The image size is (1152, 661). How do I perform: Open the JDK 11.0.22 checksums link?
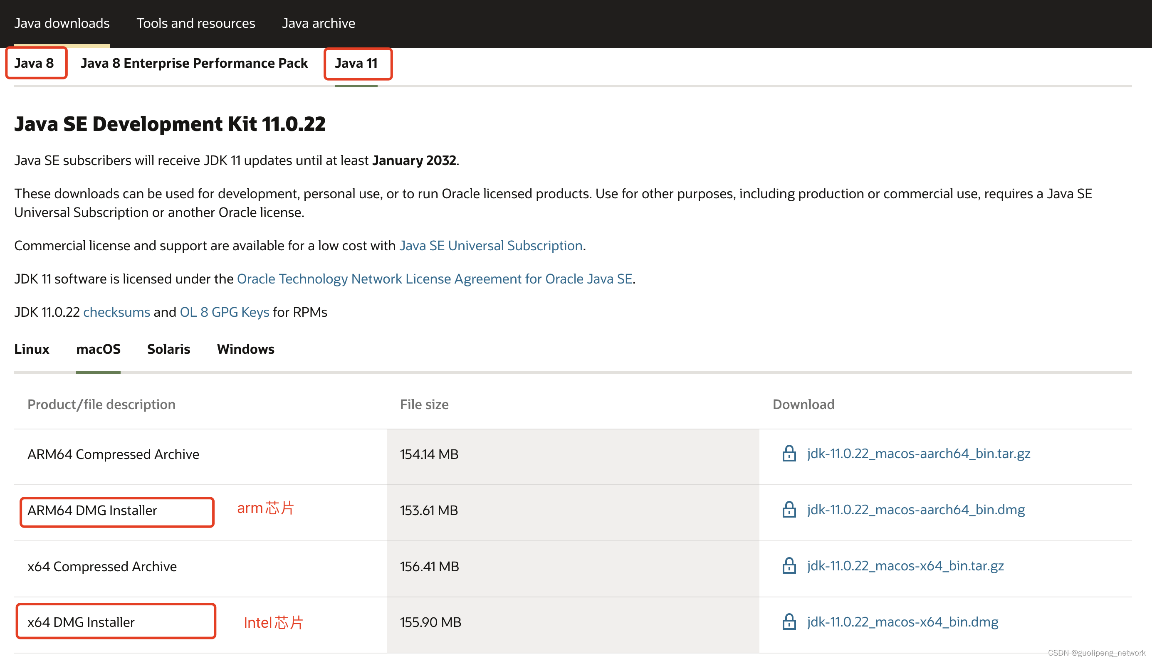[117, 312]
